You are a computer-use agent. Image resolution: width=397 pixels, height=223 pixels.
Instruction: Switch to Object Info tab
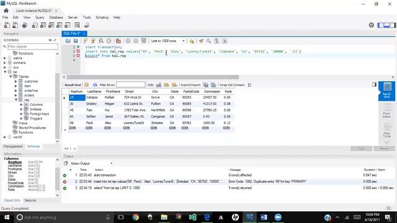tap(12, 200)
